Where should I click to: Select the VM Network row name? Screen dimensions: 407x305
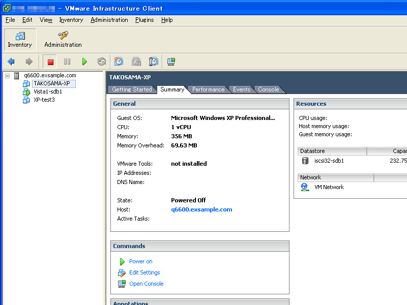(x=329, y=187)
